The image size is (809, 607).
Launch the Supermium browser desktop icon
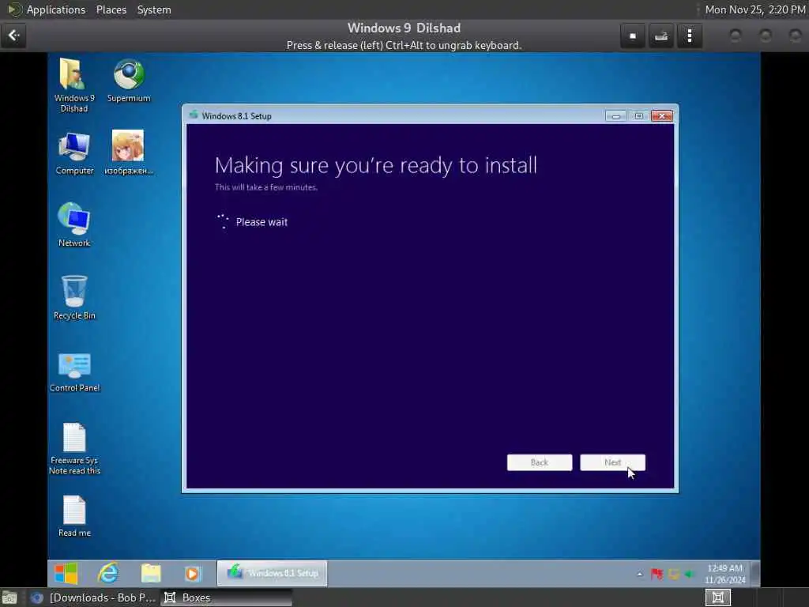pos(129,81)
